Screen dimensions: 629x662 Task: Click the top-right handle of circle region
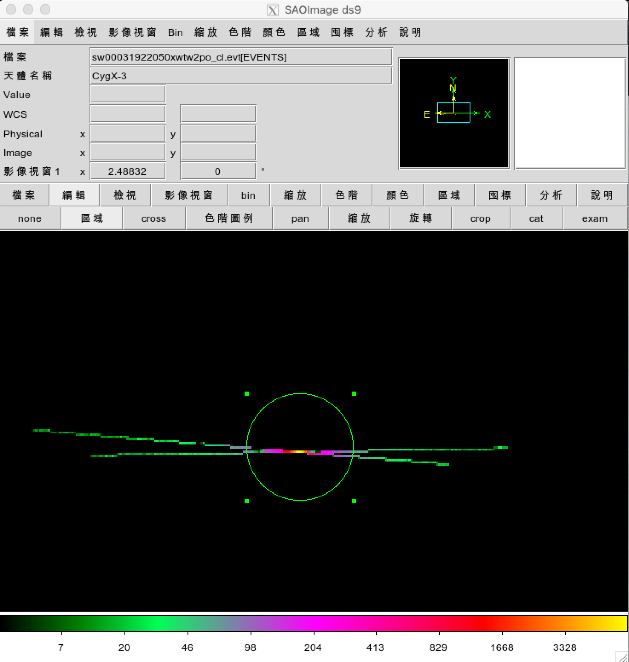click(354, 394)
